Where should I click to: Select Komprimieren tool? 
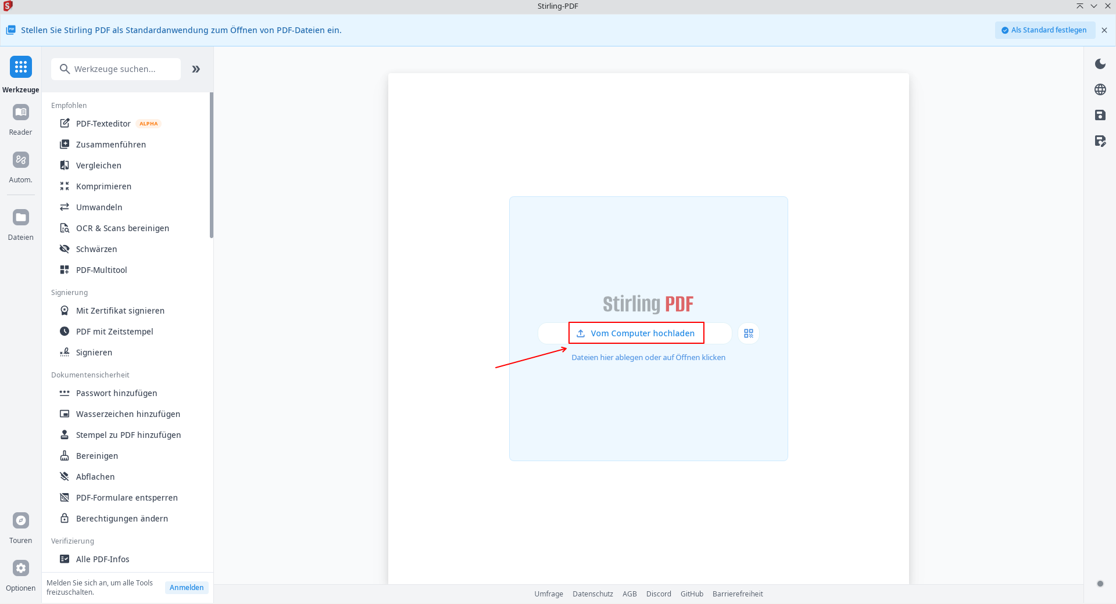[x=103, y=186]
